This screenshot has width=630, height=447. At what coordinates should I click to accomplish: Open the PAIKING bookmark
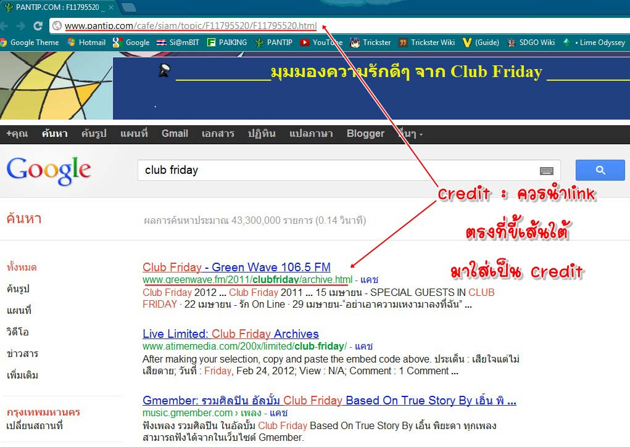(226, 42)
